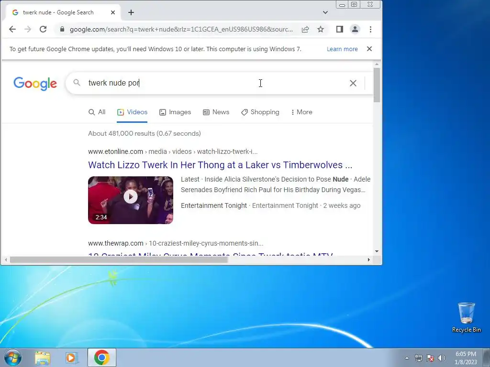This screenshot has width=490, height=367.
Task: Open the Chrome three-dot menu
Action: (x=371, y=29)
